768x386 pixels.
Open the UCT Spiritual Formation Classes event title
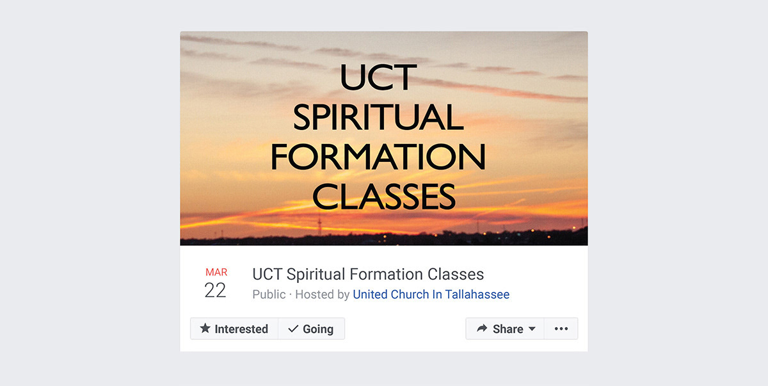[368, 275]
